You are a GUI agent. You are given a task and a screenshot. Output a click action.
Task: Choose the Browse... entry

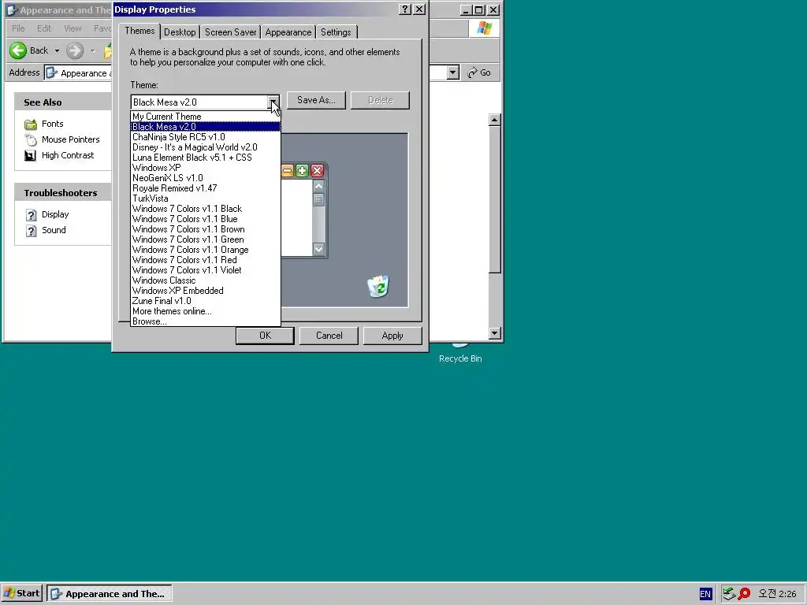pos(206,321)
